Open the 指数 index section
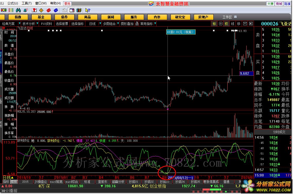 pyautogui.click(x=18, y=17)
